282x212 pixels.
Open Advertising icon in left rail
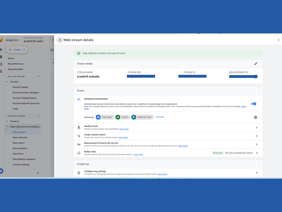pos(1,72)
